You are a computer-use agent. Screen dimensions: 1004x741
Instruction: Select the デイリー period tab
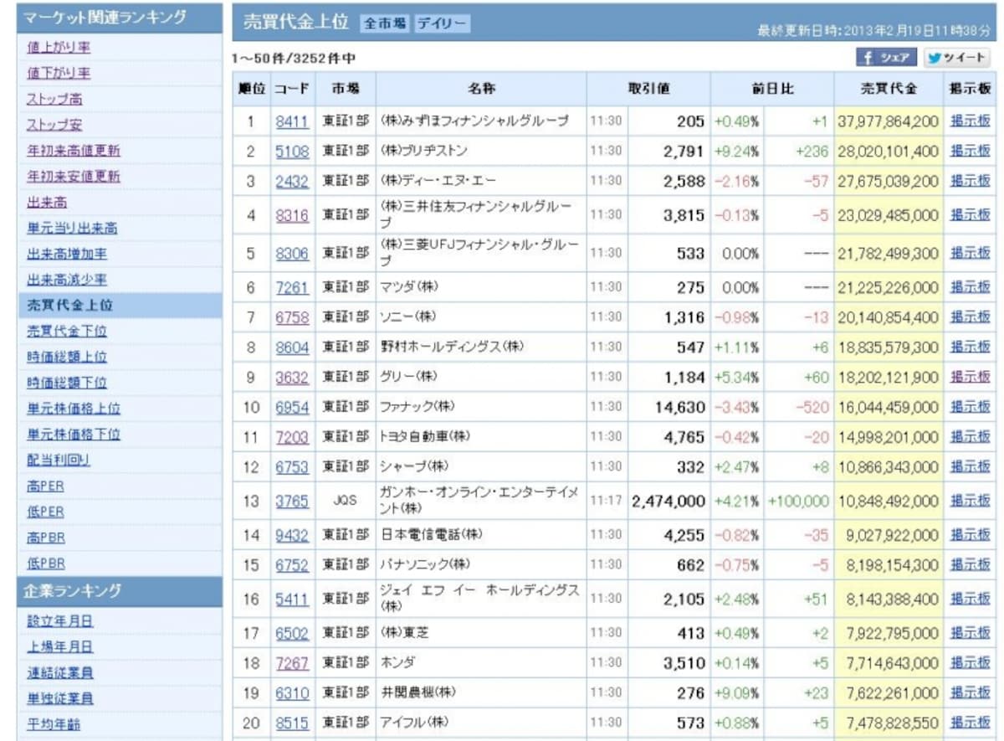(x=442, y=24)
